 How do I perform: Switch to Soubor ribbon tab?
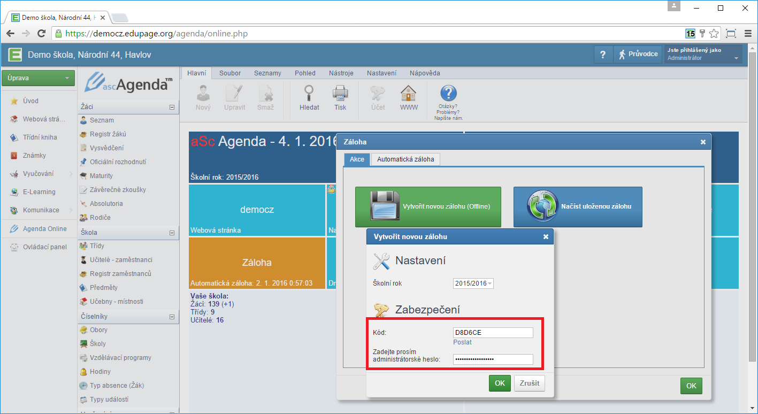tap(230, 73)
